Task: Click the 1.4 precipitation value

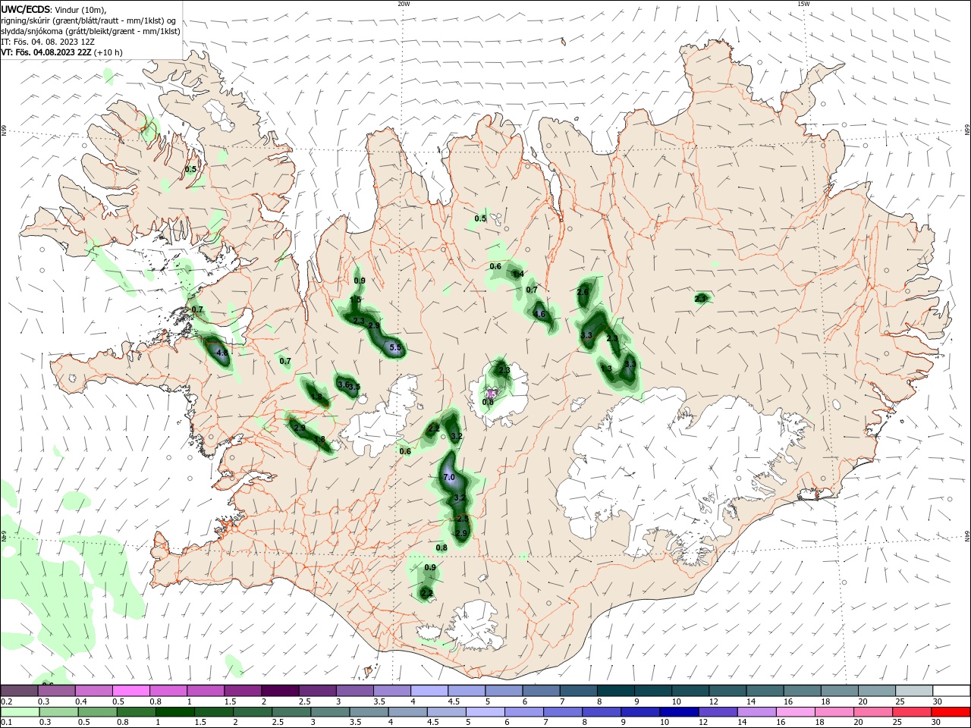Action: point(519,274)
